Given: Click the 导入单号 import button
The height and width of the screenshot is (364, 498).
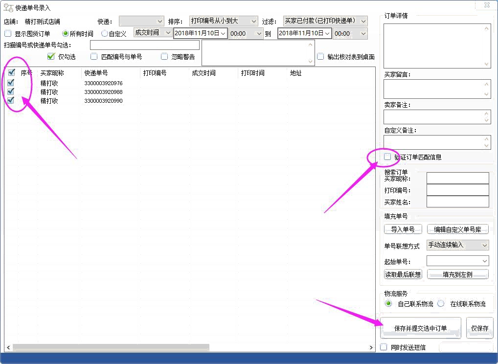Looking at the screenshot, I should [x=403, y=228].
